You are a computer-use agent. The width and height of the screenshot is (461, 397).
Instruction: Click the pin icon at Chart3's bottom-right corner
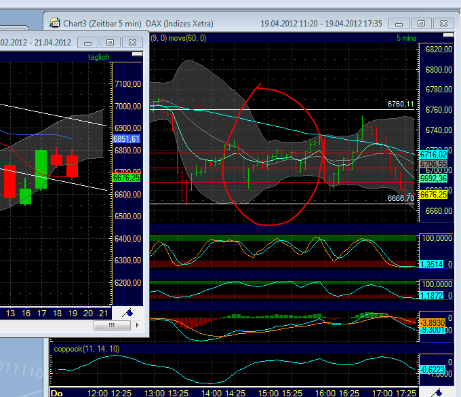pos(436,392)
